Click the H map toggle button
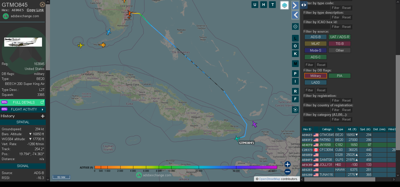400x187 pixels. (x=263, y=4)
